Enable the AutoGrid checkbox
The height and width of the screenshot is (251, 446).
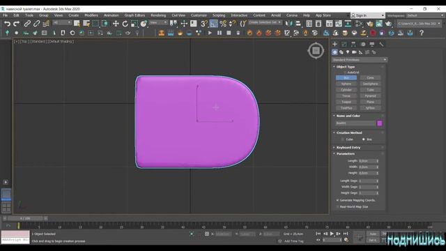tap(345, 73)
